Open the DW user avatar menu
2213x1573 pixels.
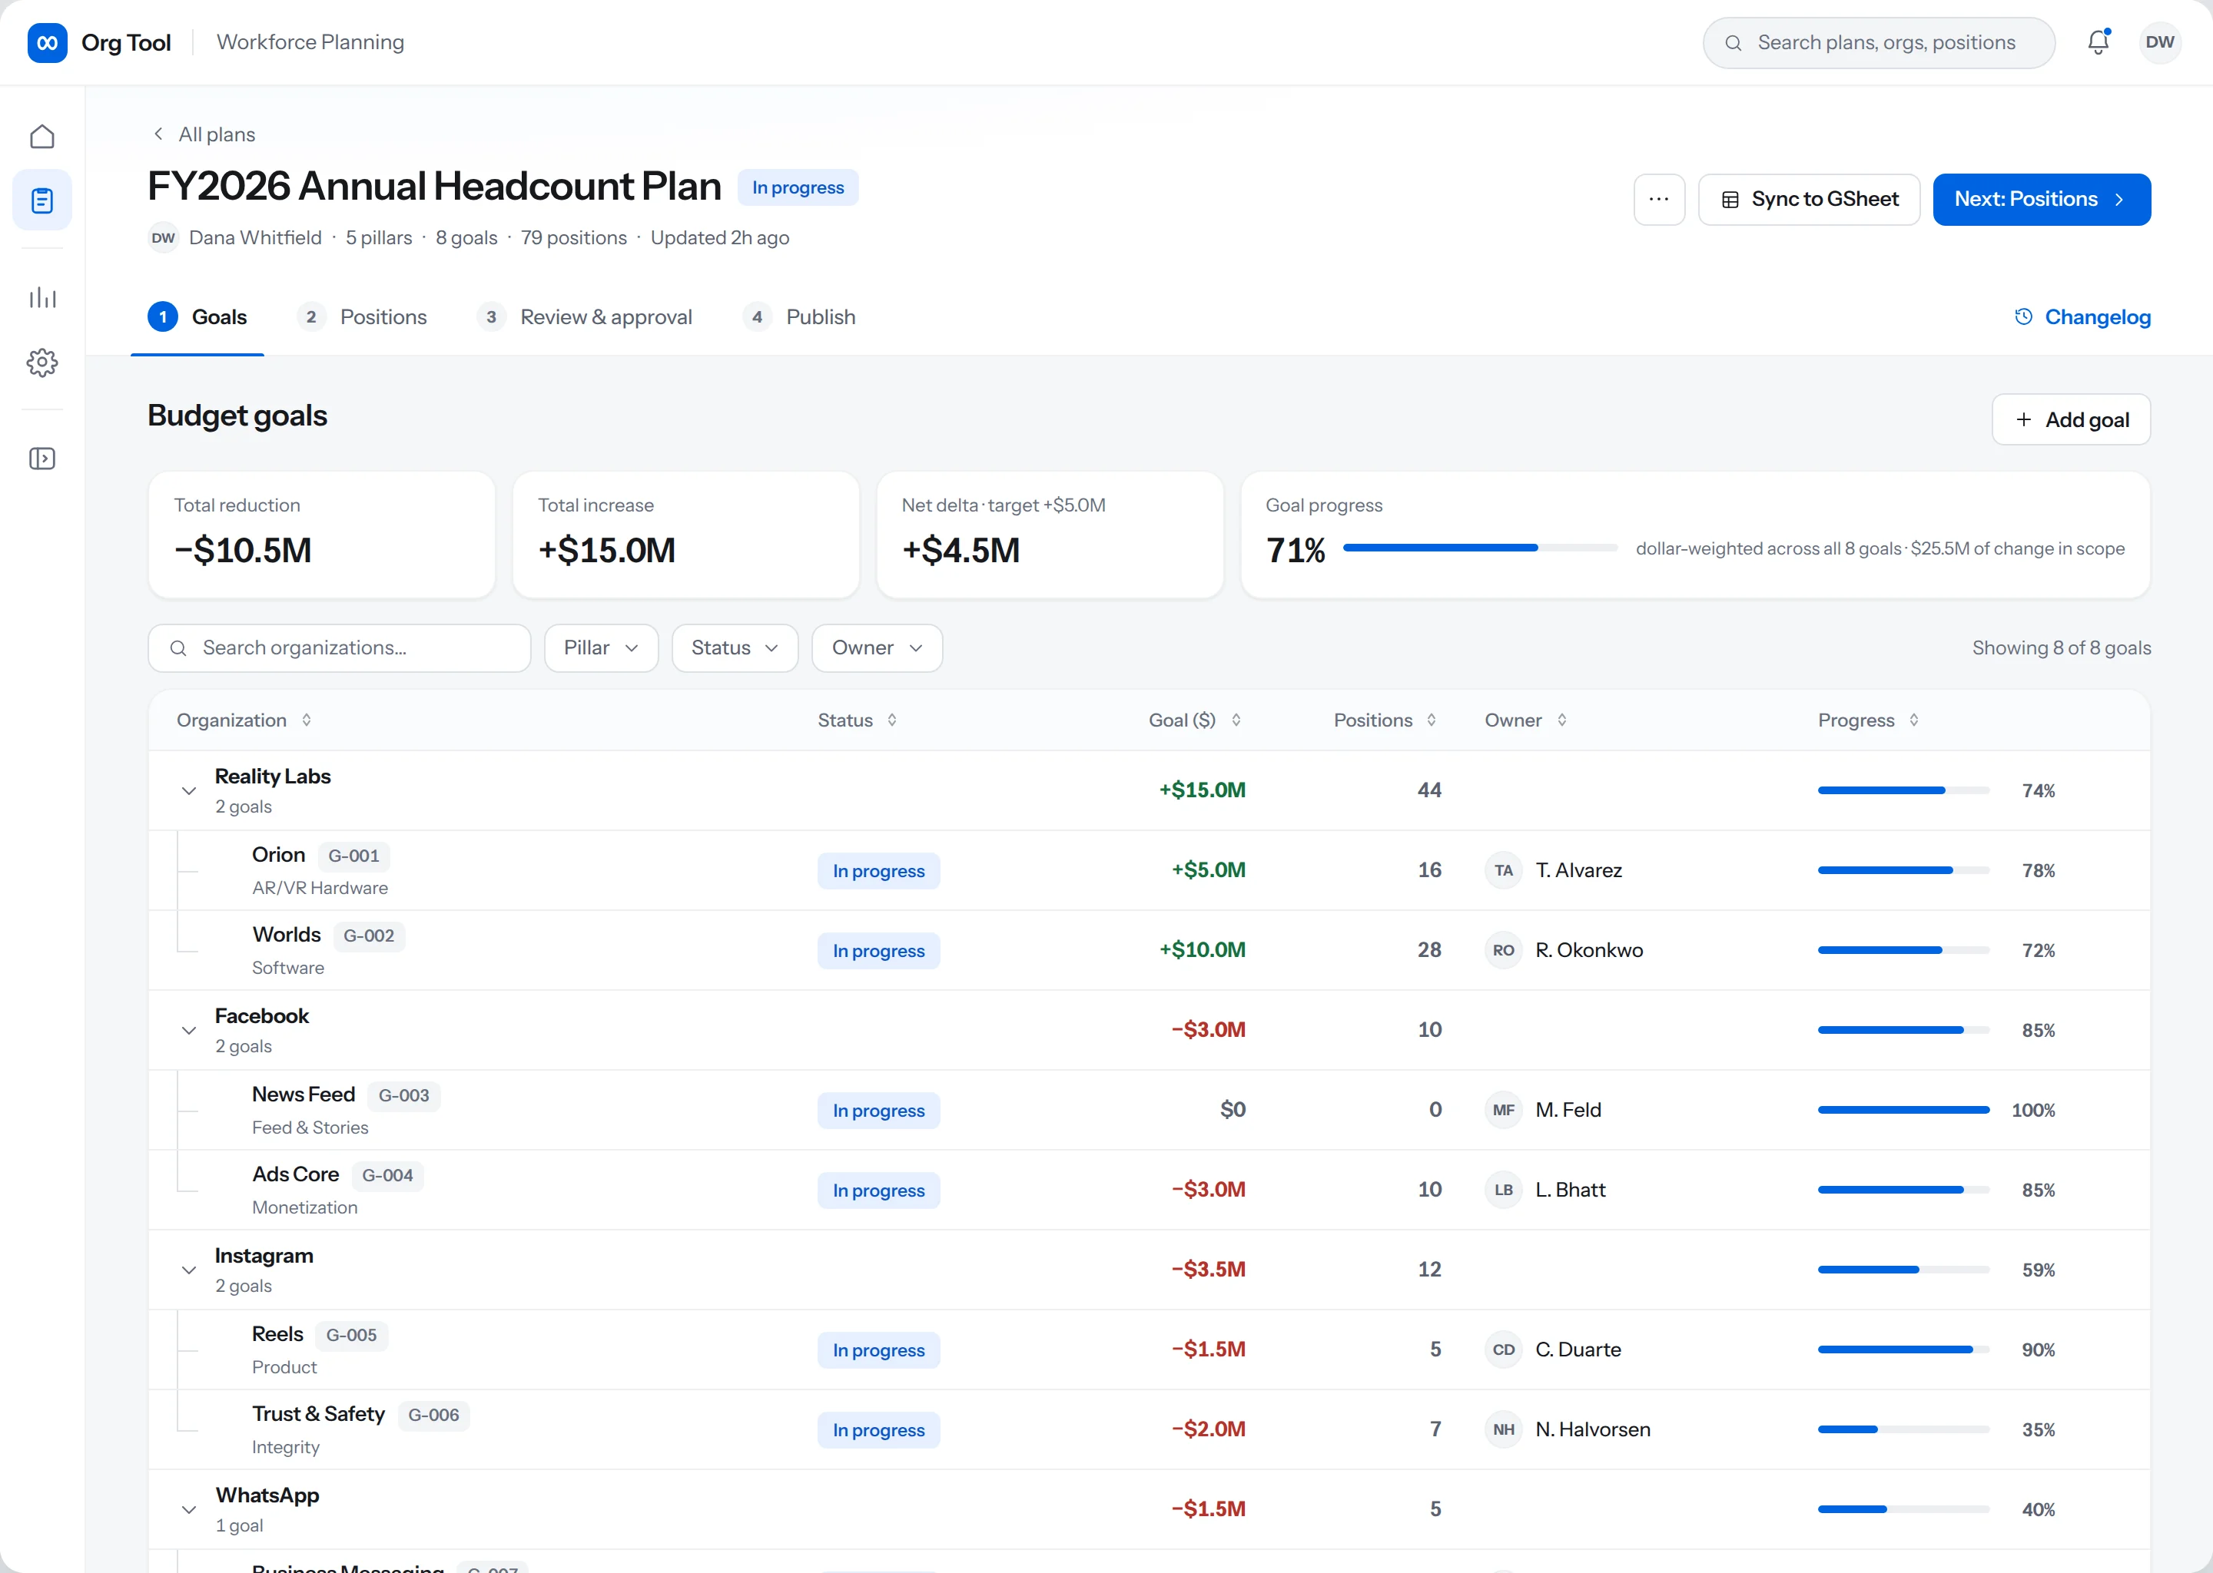(2160, 42)
